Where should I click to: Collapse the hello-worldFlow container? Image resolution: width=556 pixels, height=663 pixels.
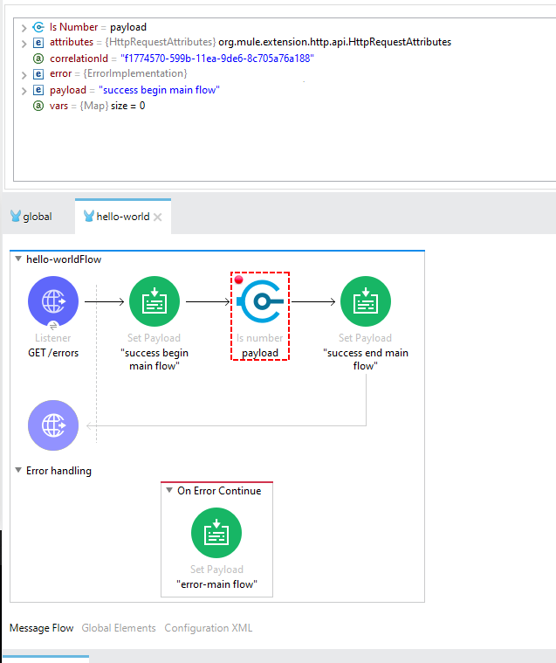[18, 259]
